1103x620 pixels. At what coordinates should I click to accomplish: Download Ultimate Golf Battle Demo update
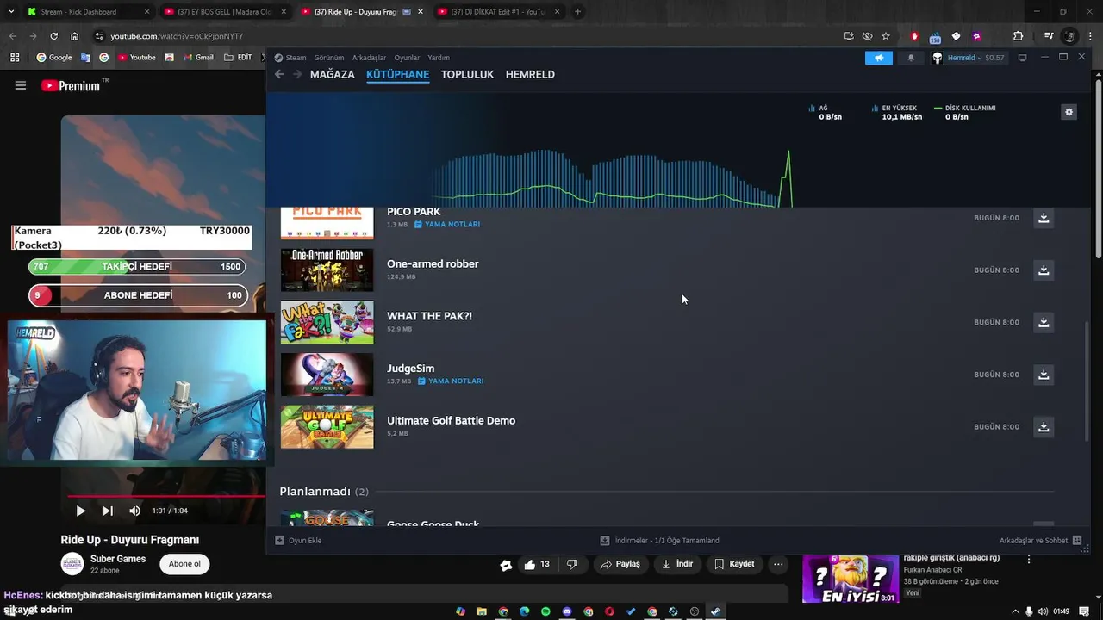point(1044,427)
